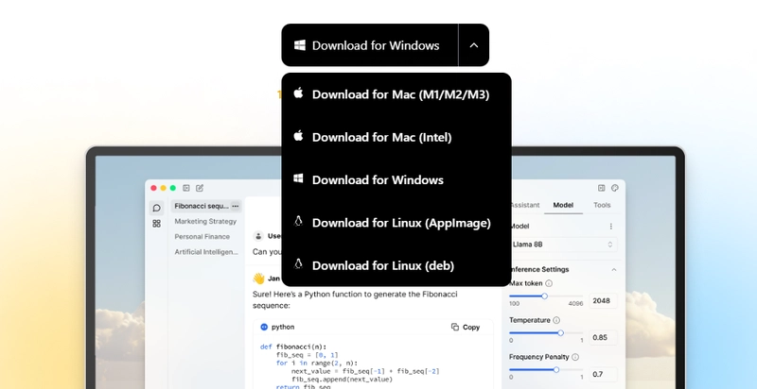The width and height of the screenshot is (757, 389).
Task: Collapse the download options chevron
Action: [474, 45]
